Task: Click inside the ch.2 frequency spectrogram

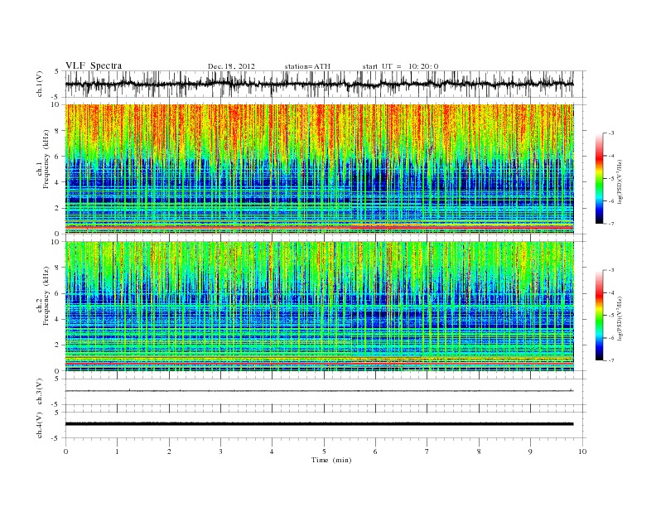Action: (x=320, y=306)
